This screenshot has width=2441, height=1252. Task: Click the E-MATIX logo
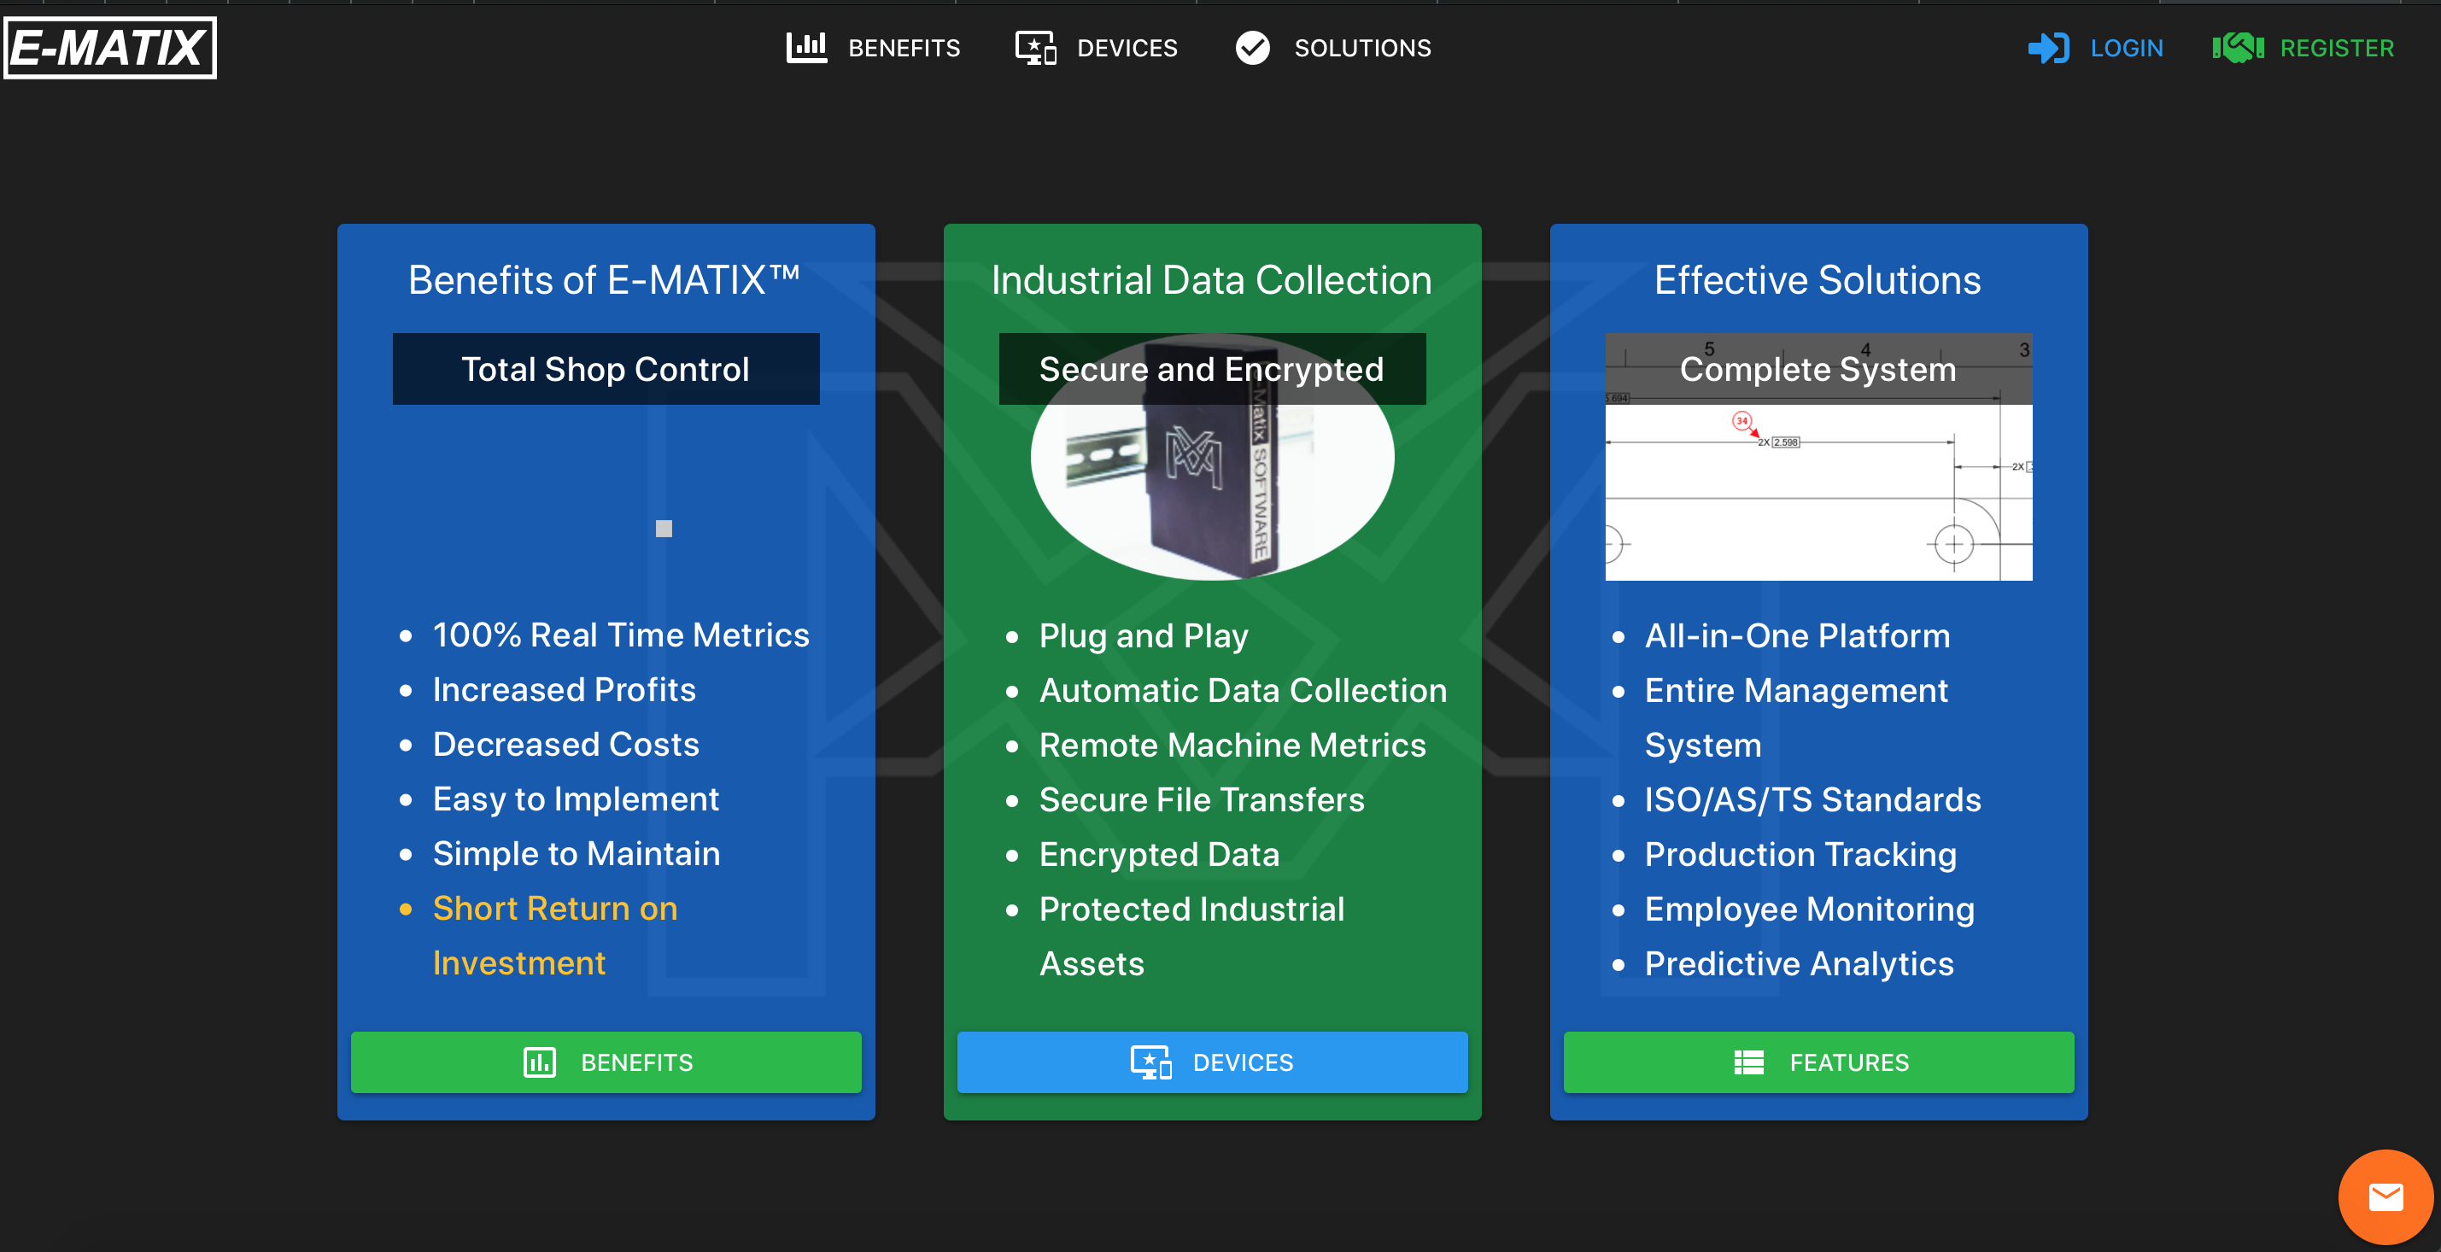tap(110, 47)
